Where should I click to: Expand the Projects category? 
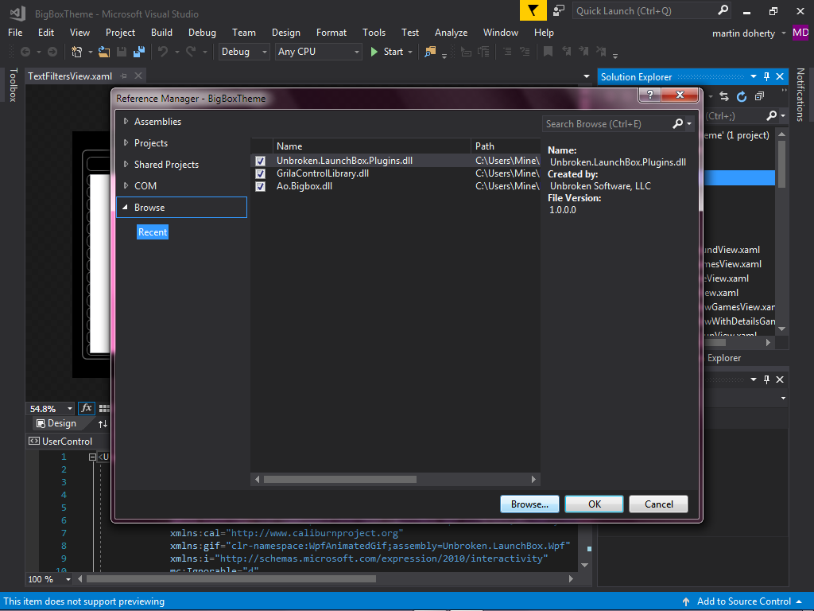[x=126, y=142]
